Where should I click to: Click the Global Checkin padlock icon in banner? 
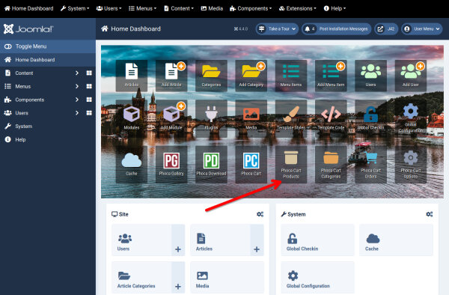pyautogui.click(x=370, y=118)
